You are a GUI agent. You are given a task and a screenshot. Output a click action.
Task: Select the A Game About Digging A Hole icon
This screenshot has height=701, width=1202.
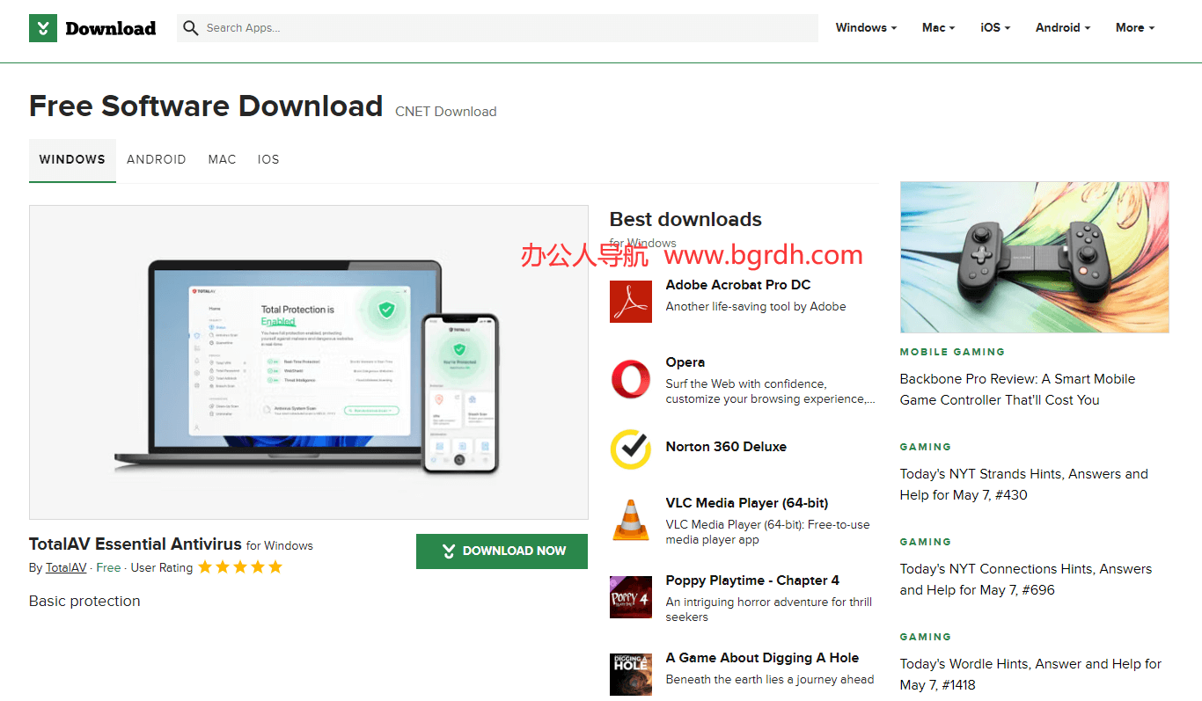coord(631,674)
